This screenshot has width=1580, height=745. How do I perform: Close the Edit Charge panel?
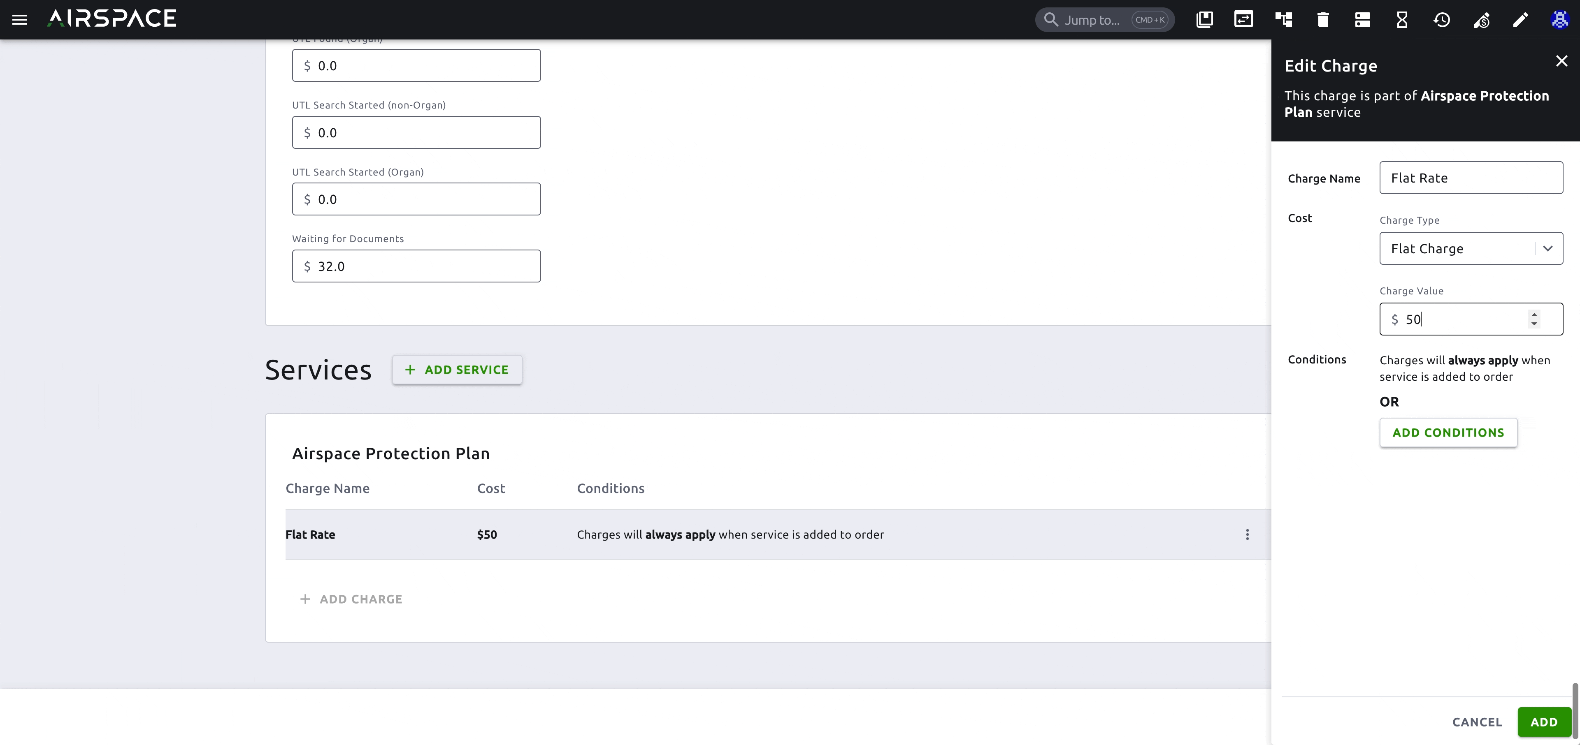(1561, 61)
